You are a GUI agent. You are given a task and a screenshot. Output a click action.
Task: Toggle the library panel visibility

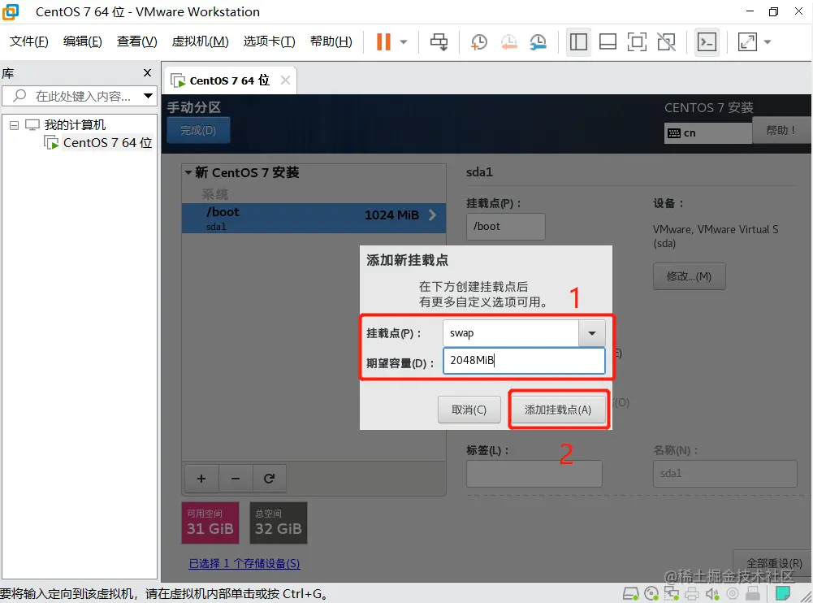point(578,41)
